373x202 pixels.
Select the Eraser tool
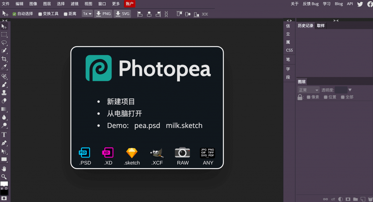(4, 101)
